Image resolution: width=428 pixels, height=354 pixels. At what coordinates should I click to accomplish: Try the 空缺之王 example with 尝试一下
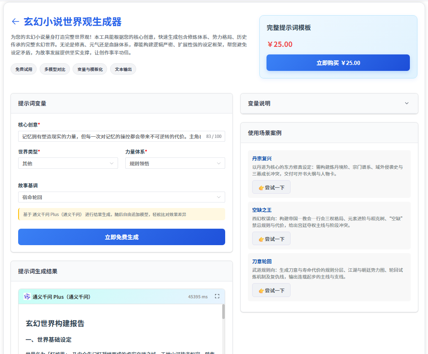click(271, 239)
